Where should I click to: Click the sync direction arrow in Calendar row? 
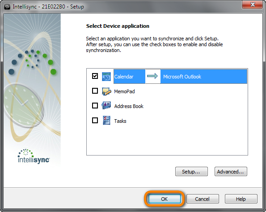pos(152,76)
